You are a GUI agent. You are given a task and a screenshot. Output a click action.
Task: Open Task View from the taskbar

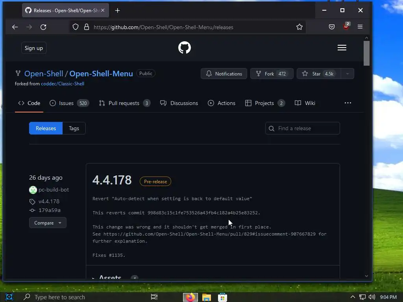tap(154, 297)
